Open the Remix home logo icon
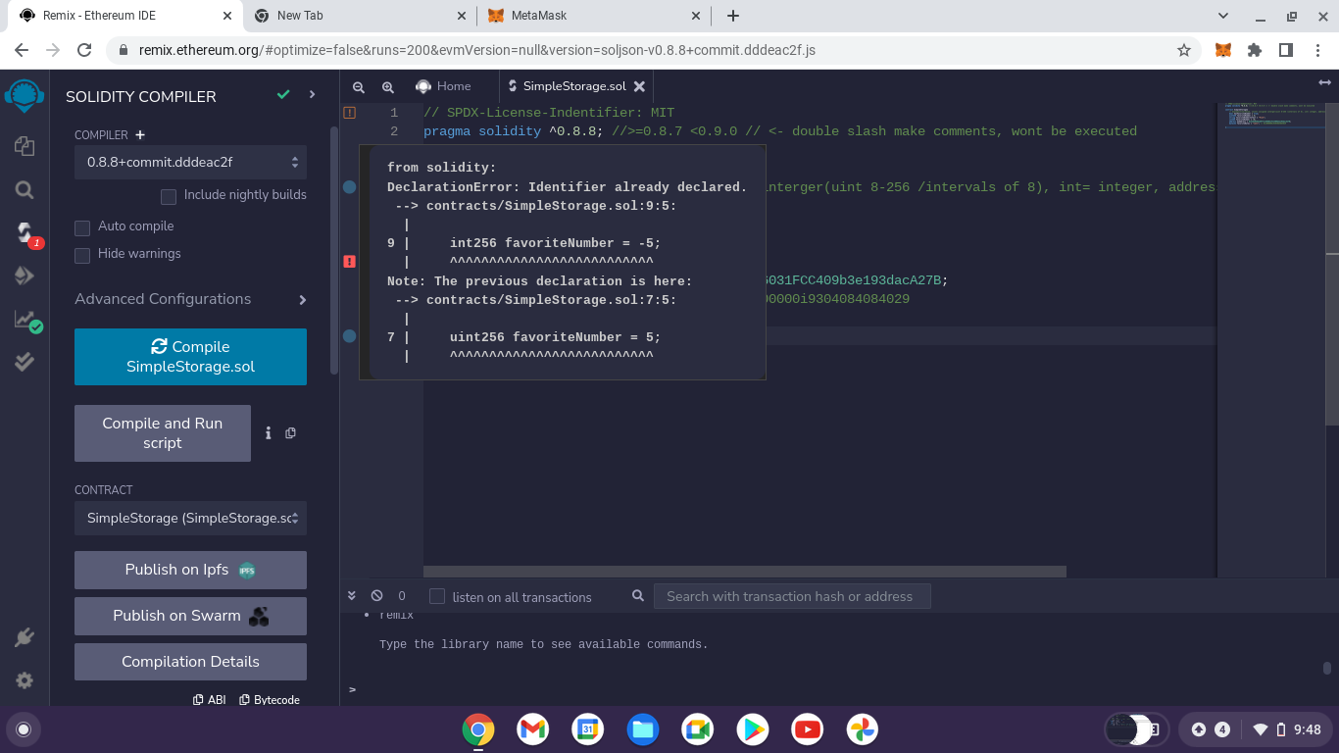The width and height of the screenshot is (1339, 753). (25, 96)
